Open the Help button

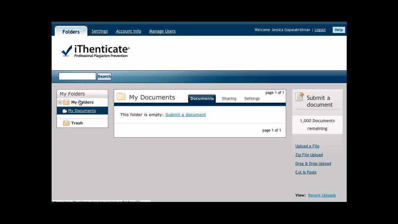(339, 30)
